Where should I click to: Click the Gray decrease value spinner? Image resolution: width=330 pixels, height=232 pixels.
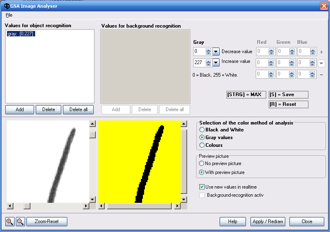coord(208,52)
